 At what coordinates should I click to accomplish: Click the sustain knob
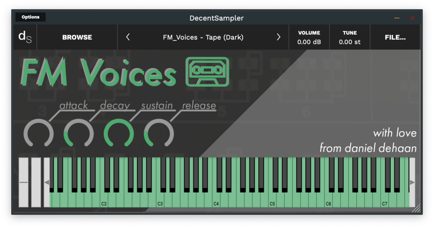(x=119, y=133)
